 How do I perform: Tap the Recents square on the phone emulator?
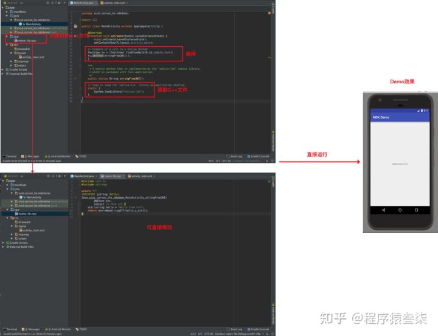point(416,210)
